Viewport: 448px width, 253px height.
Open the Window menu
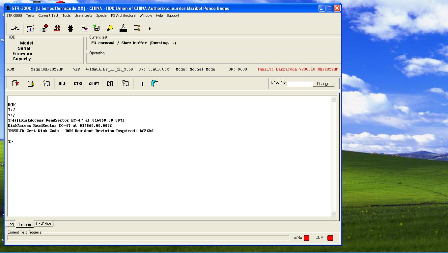[x=146, y=15]
